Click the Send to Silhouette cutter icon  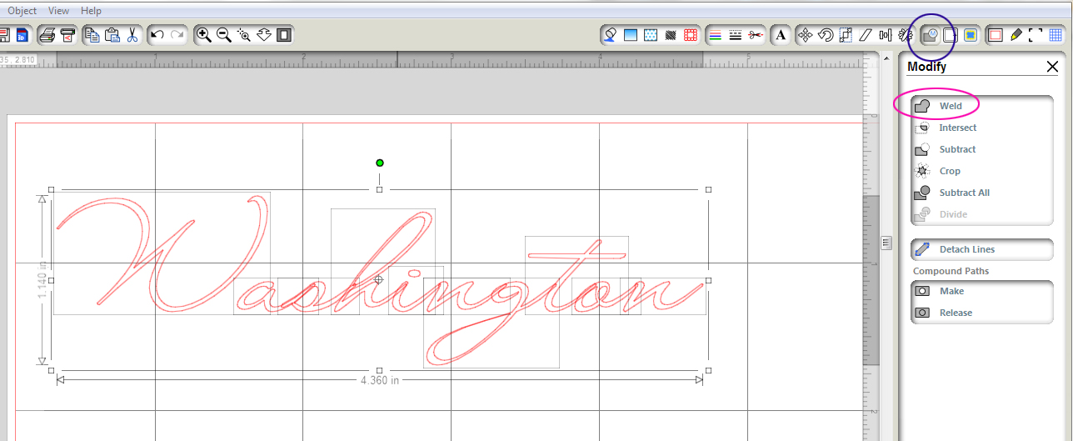click(67, 35)
